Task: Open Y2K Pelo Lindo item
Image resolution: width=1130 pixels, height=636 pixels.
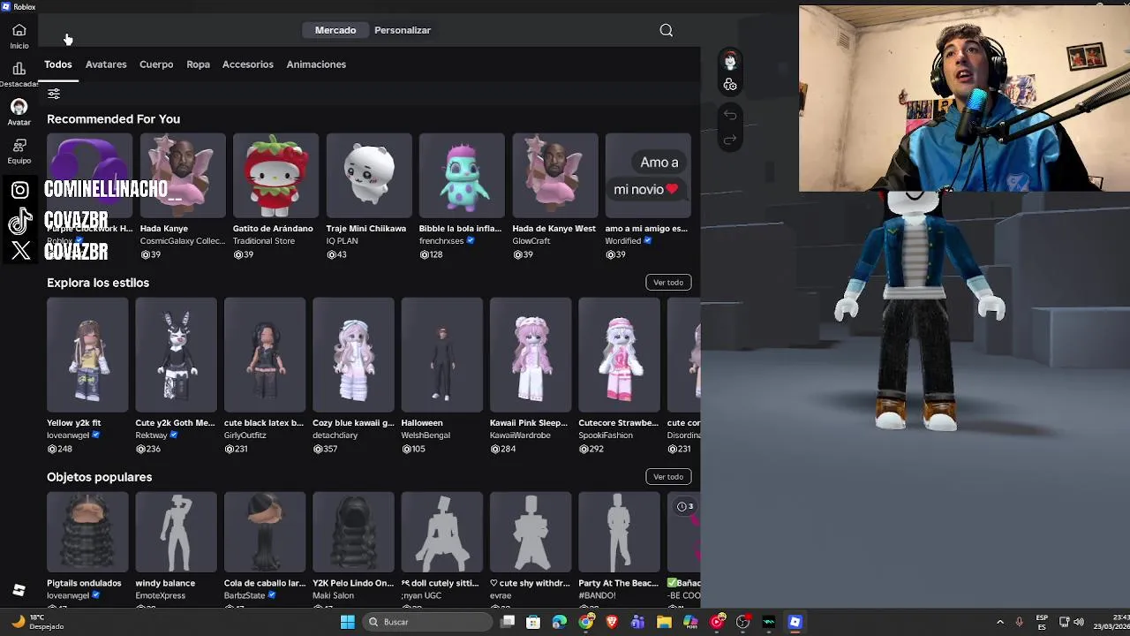Action: (353, 533)
